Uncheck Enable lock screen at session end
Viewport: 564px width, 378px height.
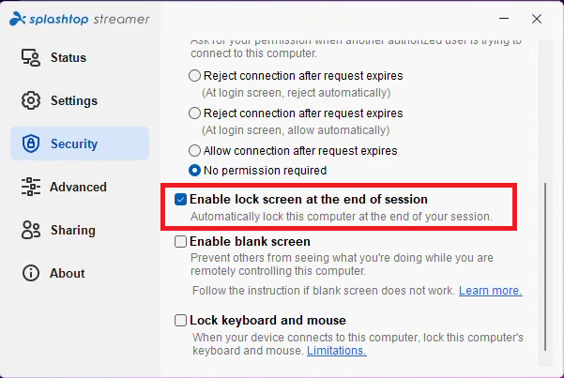tap(180, 200)
